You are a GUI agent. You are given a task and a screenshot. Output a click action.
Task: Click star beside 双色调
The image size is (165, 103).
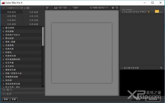click(x=3, y=80)
